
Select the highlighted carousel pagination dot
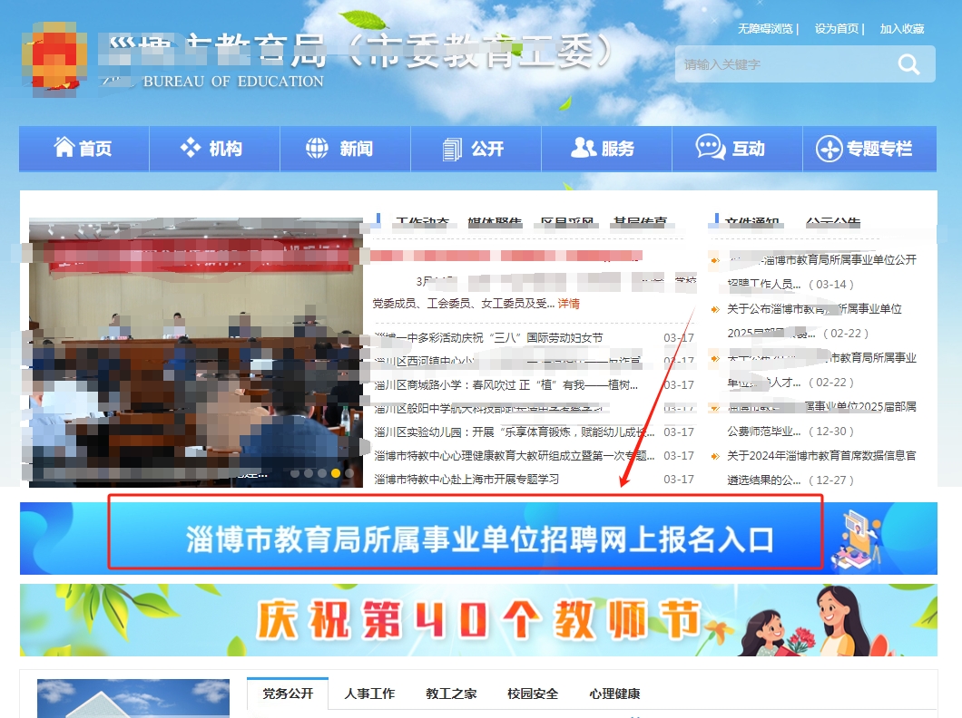coord(336,472)
